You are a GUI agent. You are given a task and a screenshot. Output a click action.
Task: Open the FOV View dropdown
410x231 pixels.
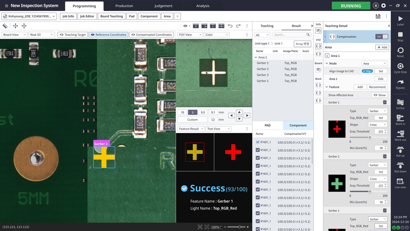190,35
